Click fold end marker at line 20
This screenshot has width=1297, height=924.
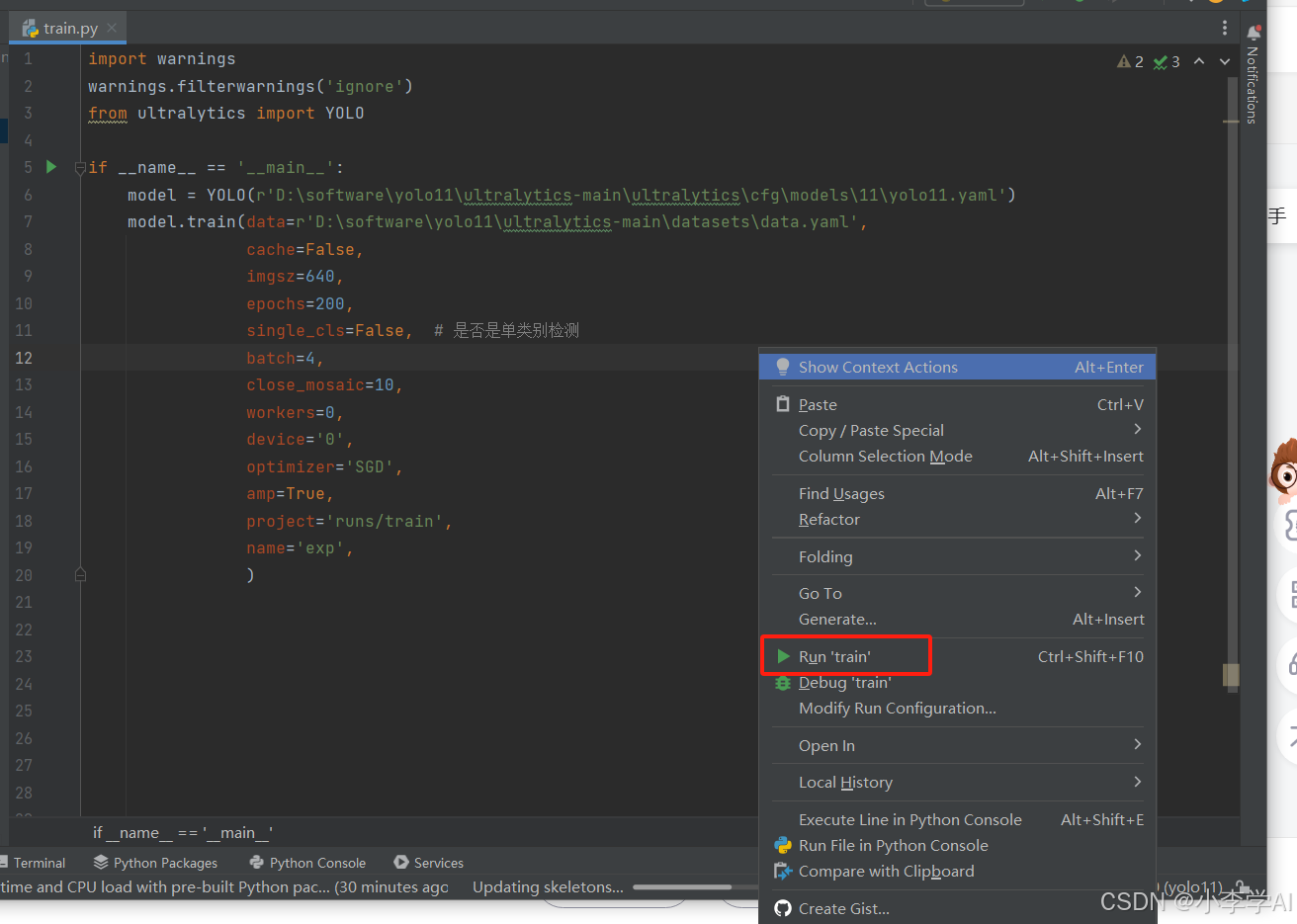pyautogui.click(x=80, y=574)
